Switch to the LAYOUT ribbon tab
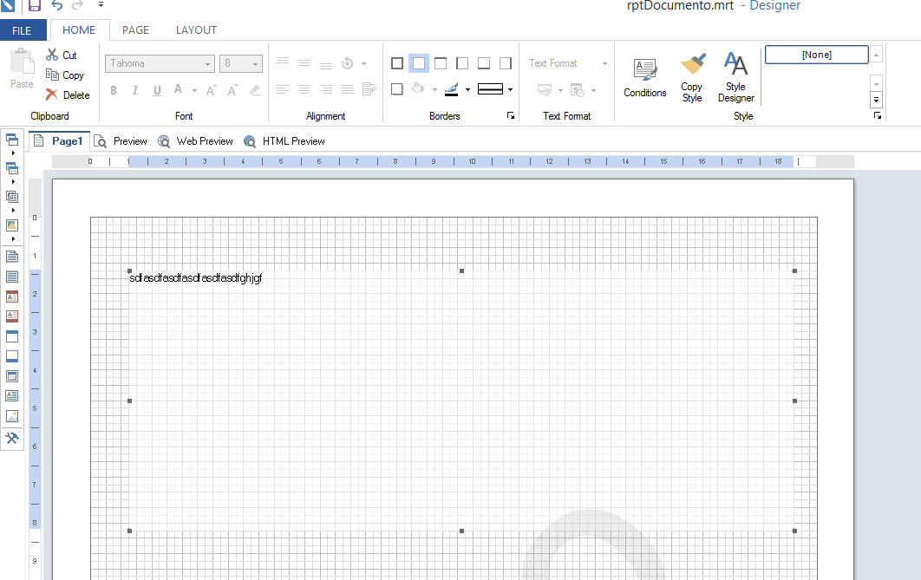921x580 pixels. point(196,30)
